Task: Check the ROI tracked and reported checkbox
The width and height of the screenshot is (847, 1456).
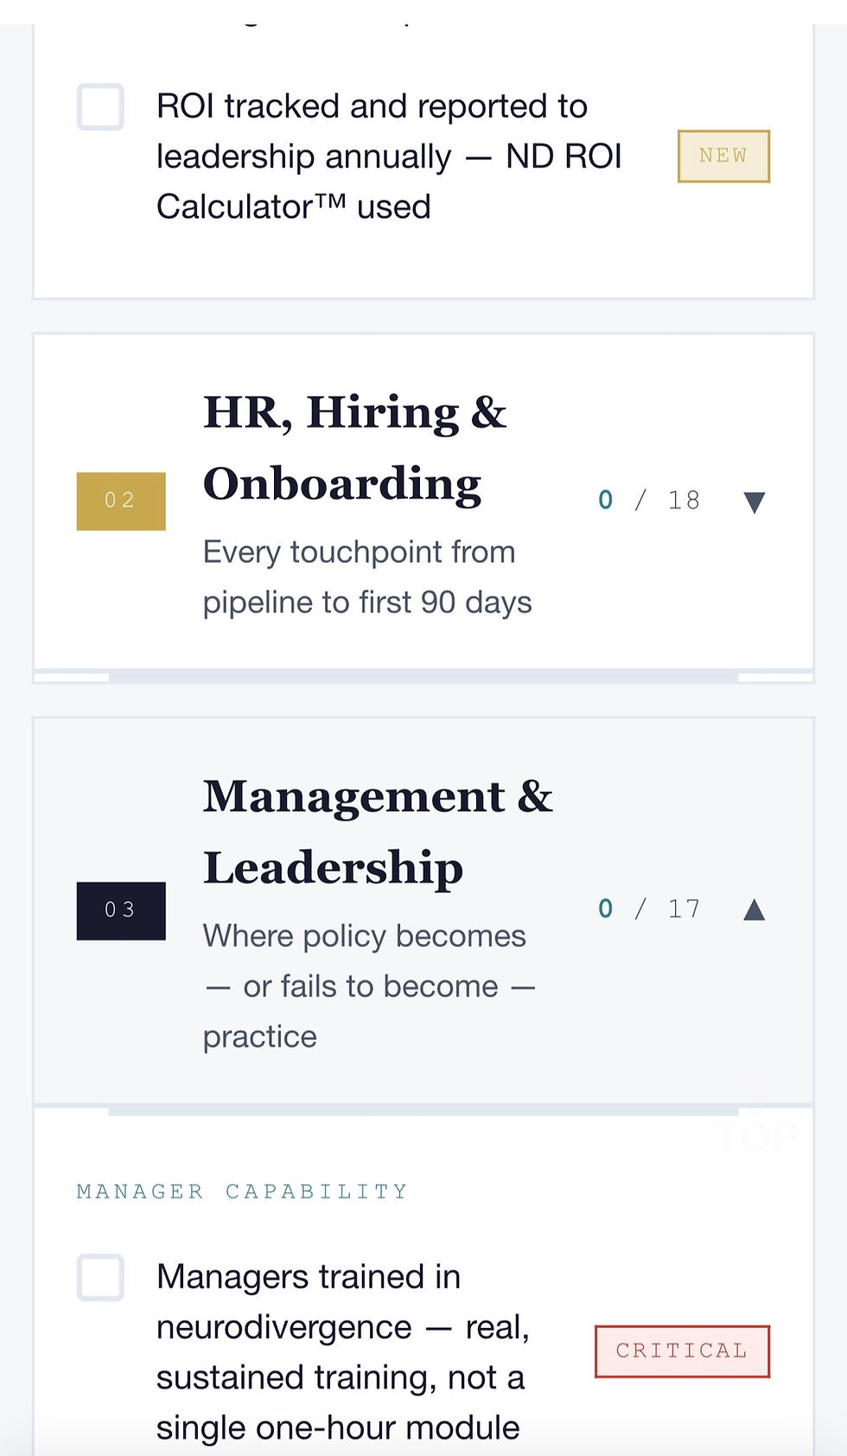Action: 99,107
